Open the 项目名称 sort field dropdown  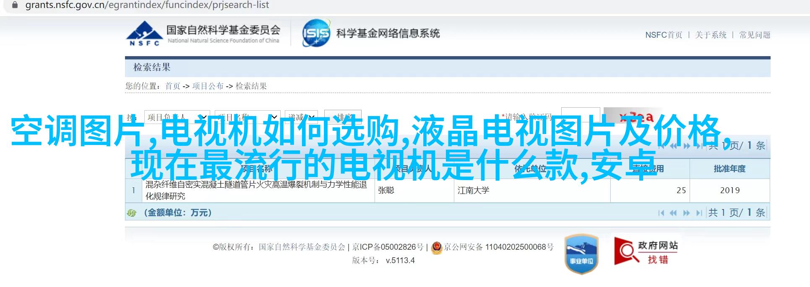point(247,117)
